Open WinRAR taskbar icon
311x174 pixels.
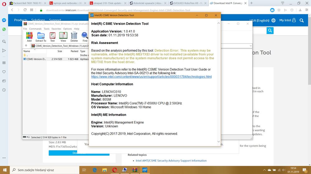click(135, 170)
